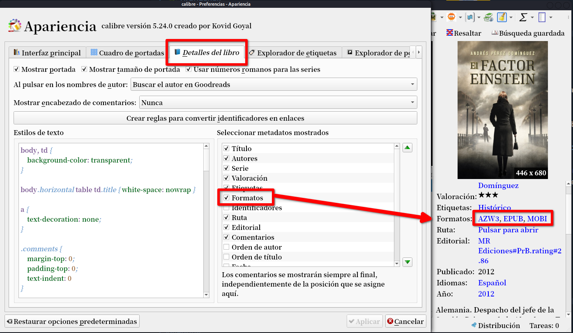
Task: Expand dropdown arrow beside paperclip icon
Action: tap(479, 17)
